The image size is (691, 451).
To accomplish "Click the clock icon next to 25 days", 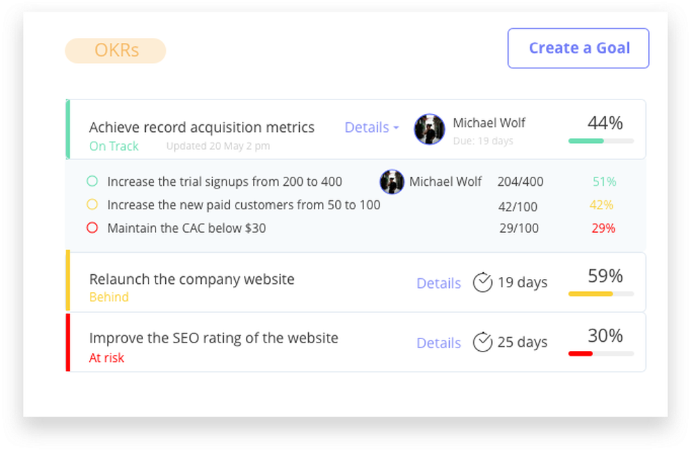I will [x=482, y=342].
